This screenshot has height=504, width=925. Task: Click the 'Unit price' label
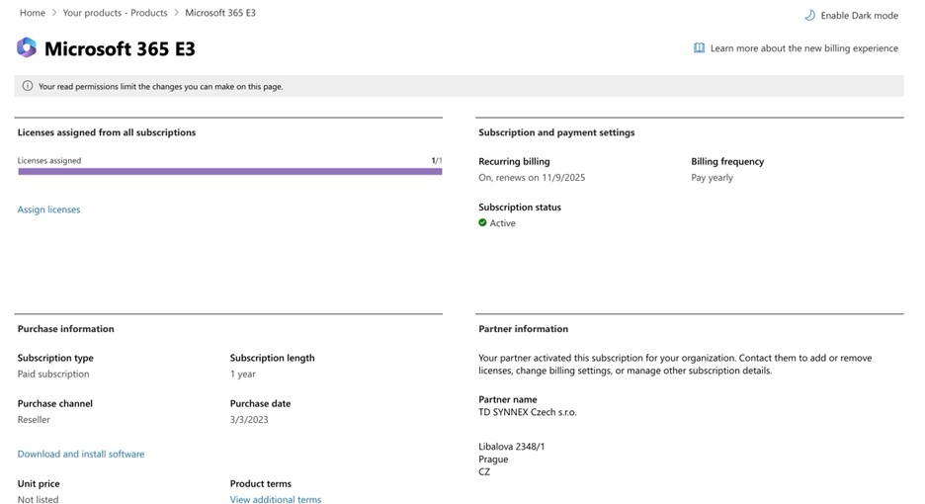pyautogui.click(x=39, y=483)
